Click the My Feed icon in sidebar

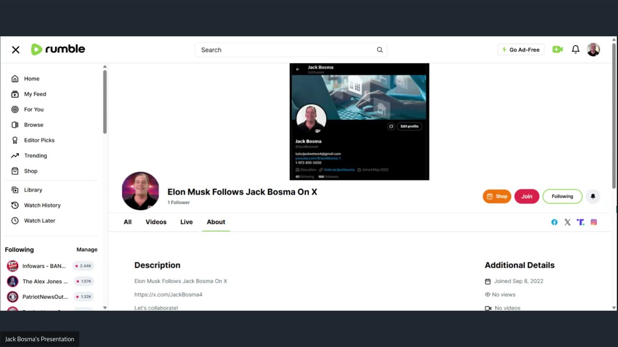click(x=15, y=94)
